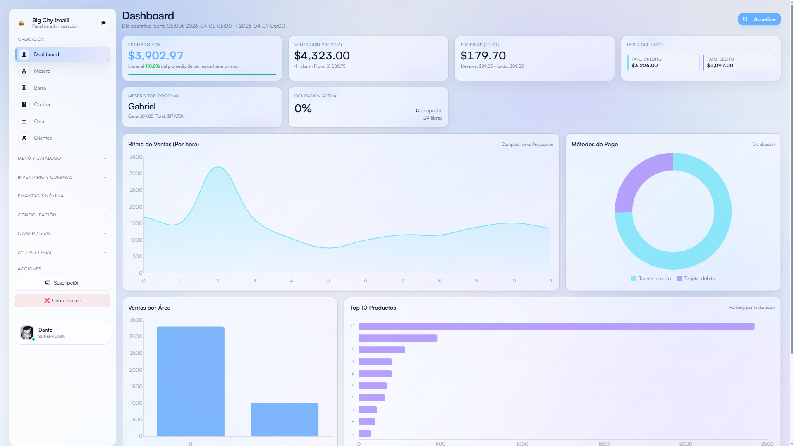Click the Caja cash register icon
The height and width of the screenshot is (446, 794).
click(24, 121)
